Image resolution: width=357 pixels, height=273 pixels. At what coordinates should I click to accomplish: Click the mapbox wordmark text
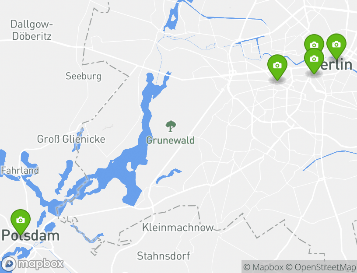(41, 264)
